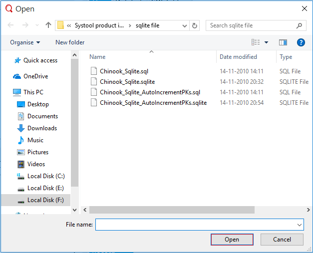The height and width of the screenshot is (253, 313).
Task: Click the file icon of Chinook_Sqlite.sql
Action: (x=94, y=71)
